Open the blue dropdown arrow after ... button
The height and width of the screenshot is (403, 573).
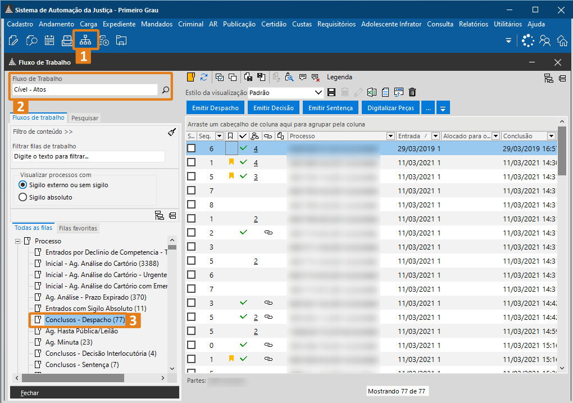point(443,108)
